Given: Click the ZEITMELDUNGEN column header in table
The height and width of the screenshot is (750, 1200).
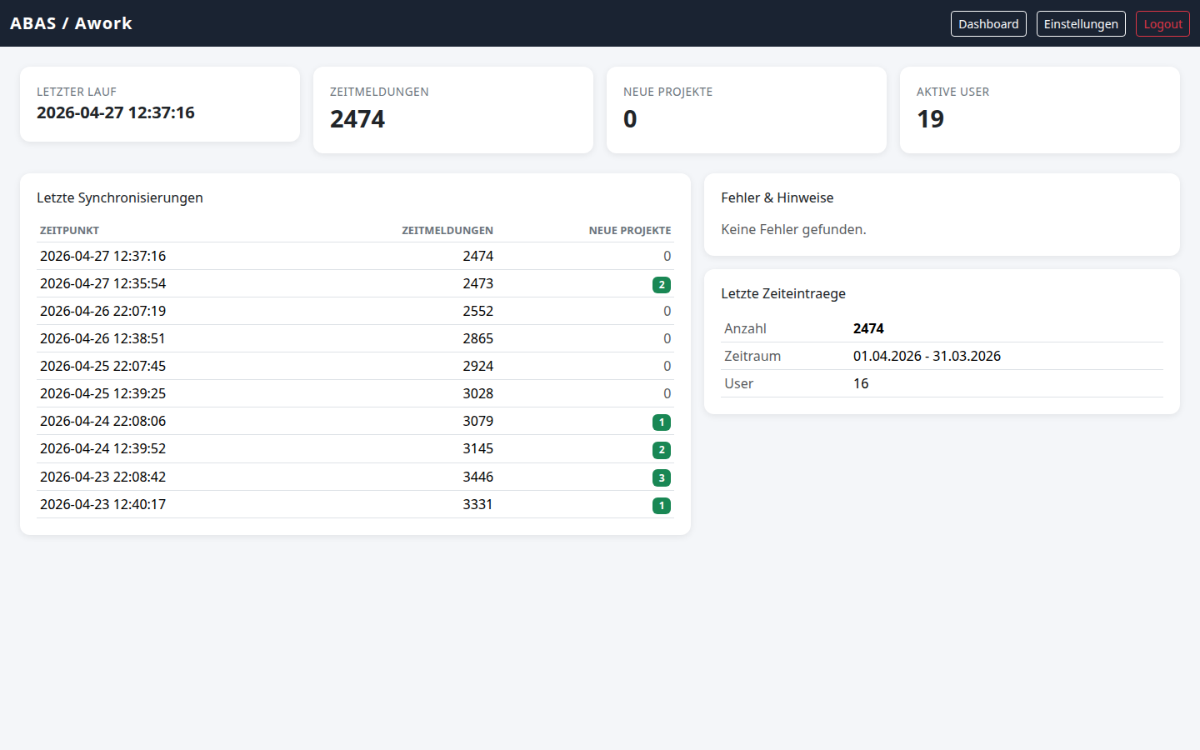Looking at the screenshot, I should click(x=447, y=230).
